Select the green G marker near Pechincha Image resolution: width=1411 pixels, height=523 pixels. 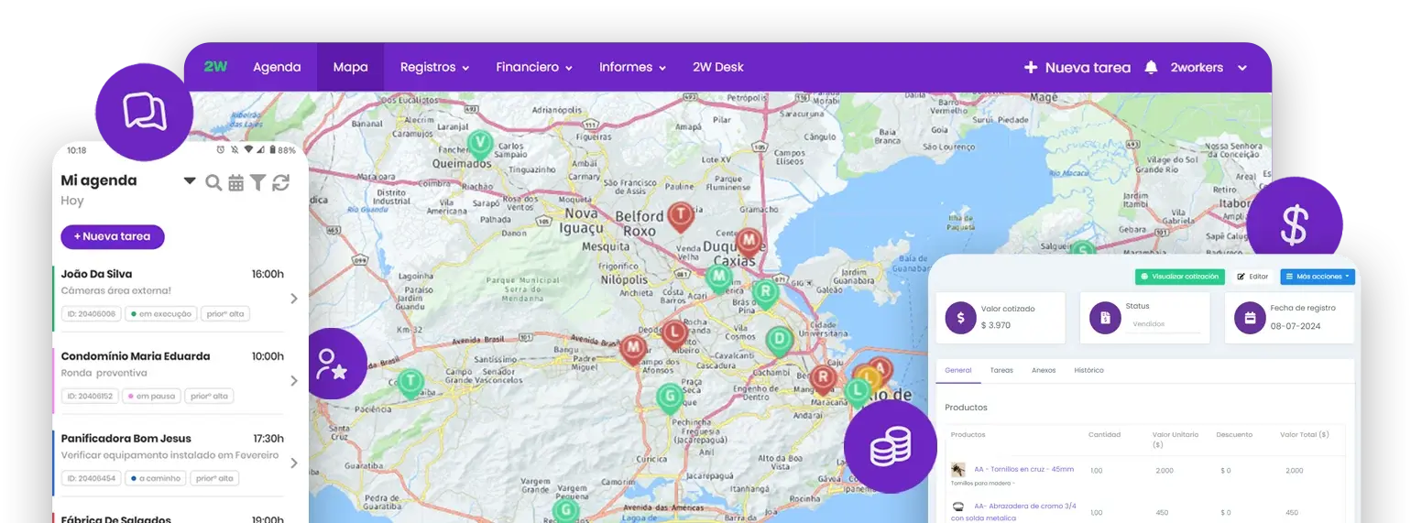[670, 398]
